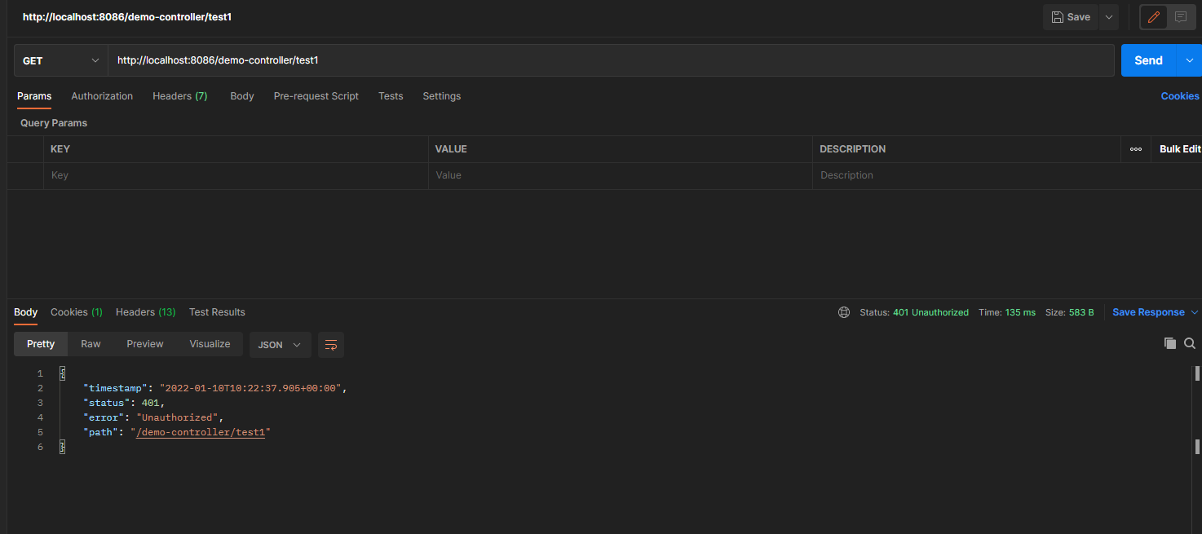Click the search icon in response panel
The image size is (1202, 534).
1190,343
